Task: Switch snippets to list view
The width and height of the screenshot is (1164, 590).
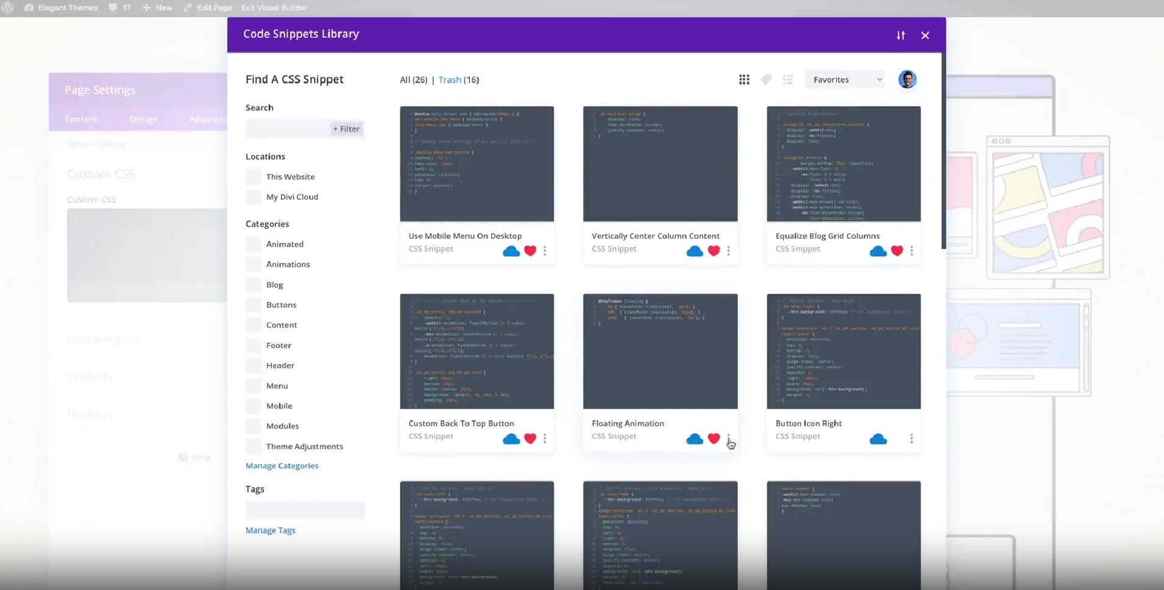Action: pos(787,79)
